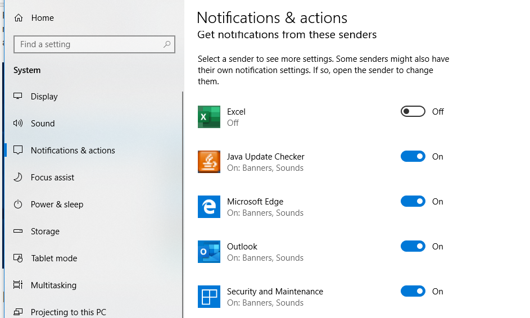
Task: Open Focus assist settings
Action: [x=52, y=178]
